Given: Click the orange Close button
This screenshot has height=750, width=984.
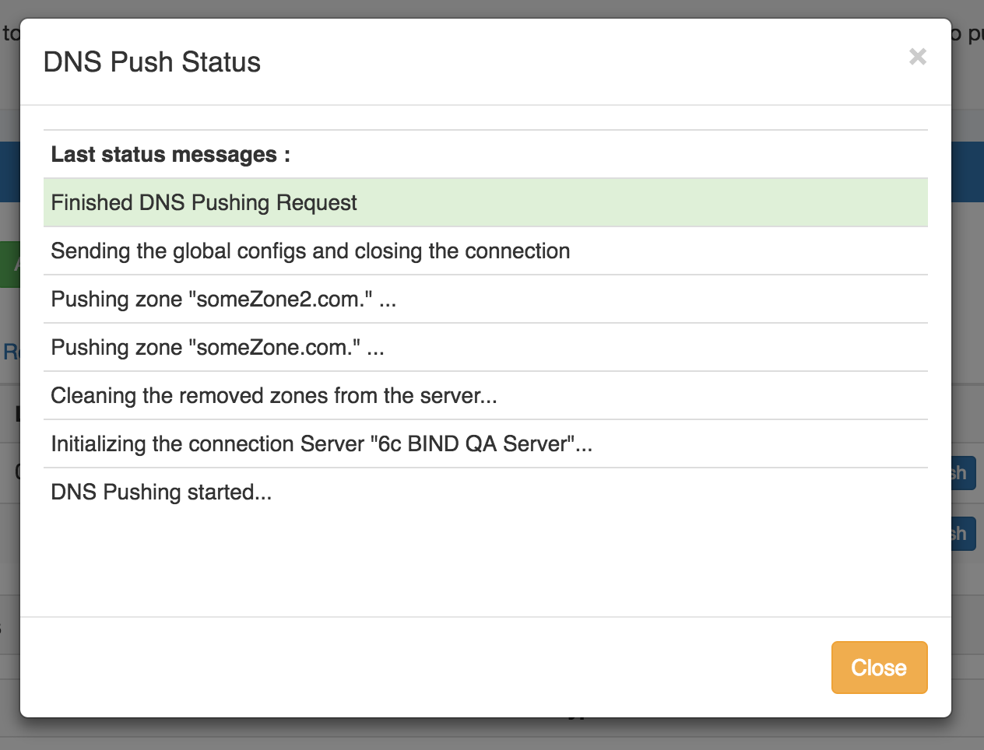Looking at the screenshot, I should tap(879, 667).
